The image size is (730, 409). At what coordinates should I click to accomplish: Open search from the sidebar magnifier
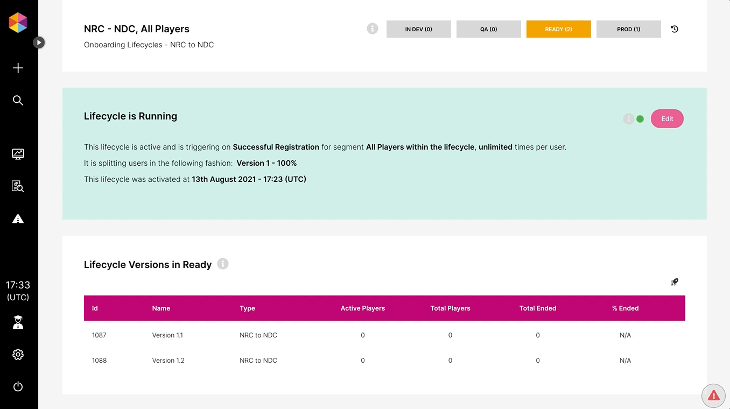click(x=18, y=101)
